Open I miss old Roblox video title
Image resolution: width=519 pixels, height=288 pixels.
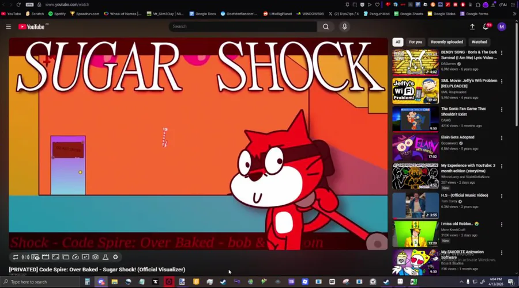[460, 224]
